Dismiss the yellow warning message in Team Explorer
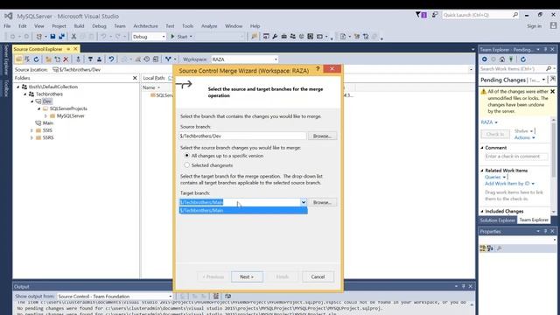 click(x=552, y=91)
